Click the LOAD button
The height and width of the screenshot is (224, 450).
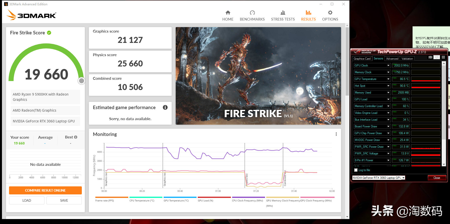coord(27,200)
